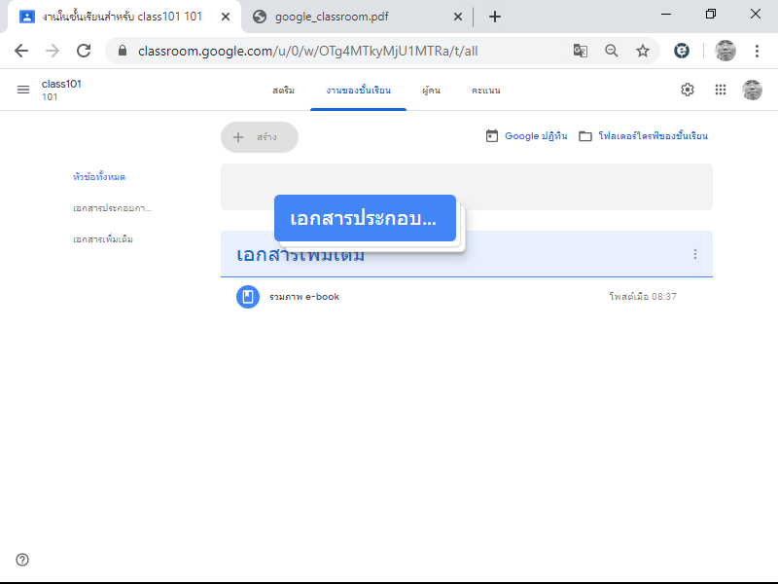The image size is (778, 584).
Task: Select เอกสารประกอบกา... topic in sidebar
Action: click(112, 208)
